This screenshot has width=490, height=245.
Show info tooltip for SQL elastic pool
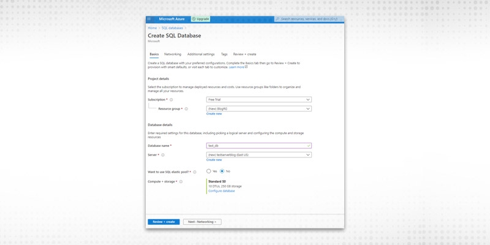(195, 172)
